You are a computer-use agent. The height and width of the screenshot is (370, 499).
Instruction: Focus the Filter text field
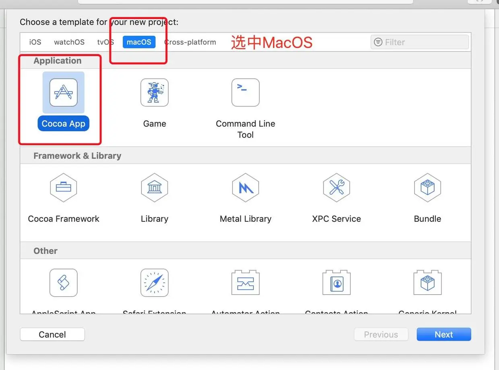click(x=420, y=42)
